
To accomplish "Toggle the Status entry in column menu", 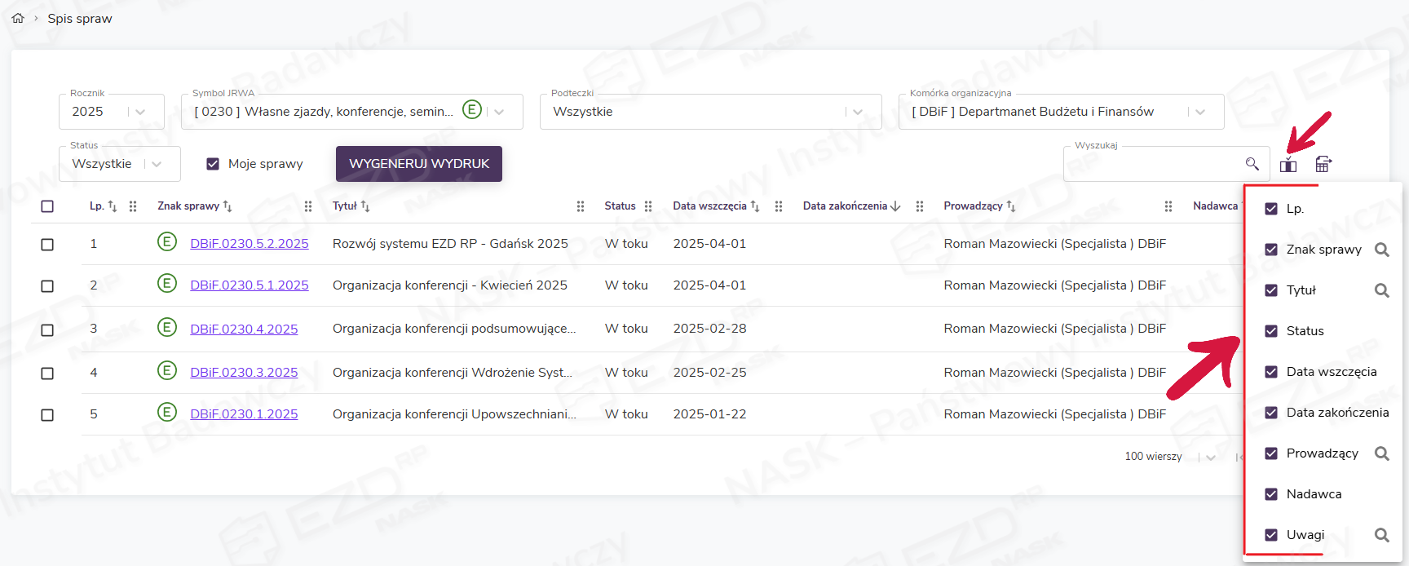I will [1271, 331].
